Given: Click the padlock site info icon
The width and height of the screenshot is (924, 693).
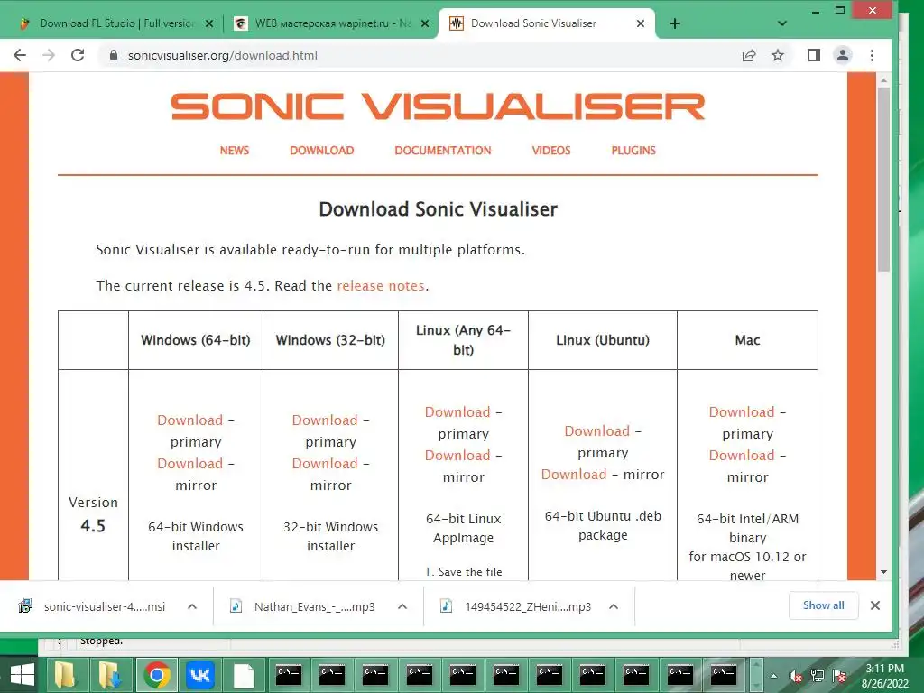Looking at the screenshot, I should coord(114,55).
